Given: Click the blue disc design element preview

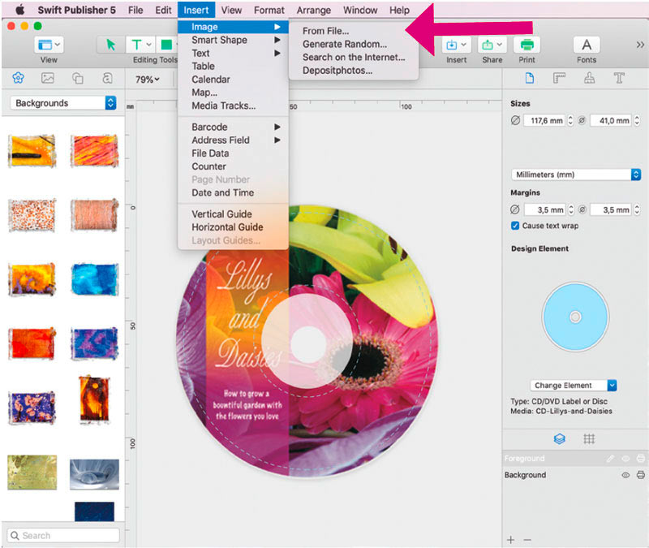Looking at the screenshot, I should [x=575, y=317].
